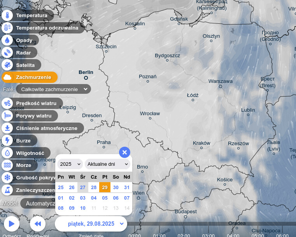
Task: Select day 30 in the calendar
Action: pos(116,187)
